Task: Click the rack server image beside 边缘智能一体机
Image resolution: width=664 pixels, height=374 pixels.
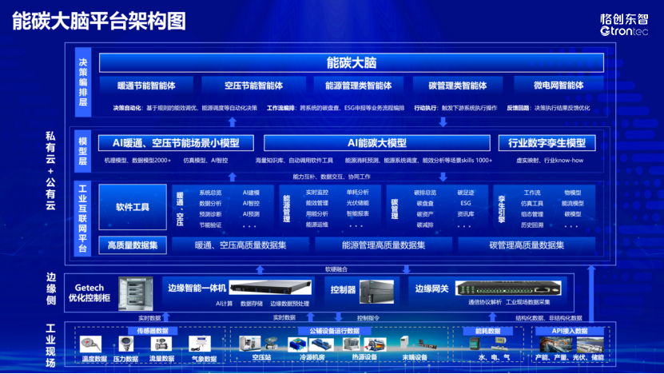Action: click(270, 288)
